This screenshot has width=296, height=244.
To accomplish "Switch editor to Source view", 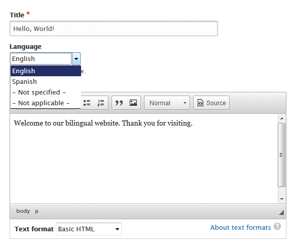I will pos(211,103).
